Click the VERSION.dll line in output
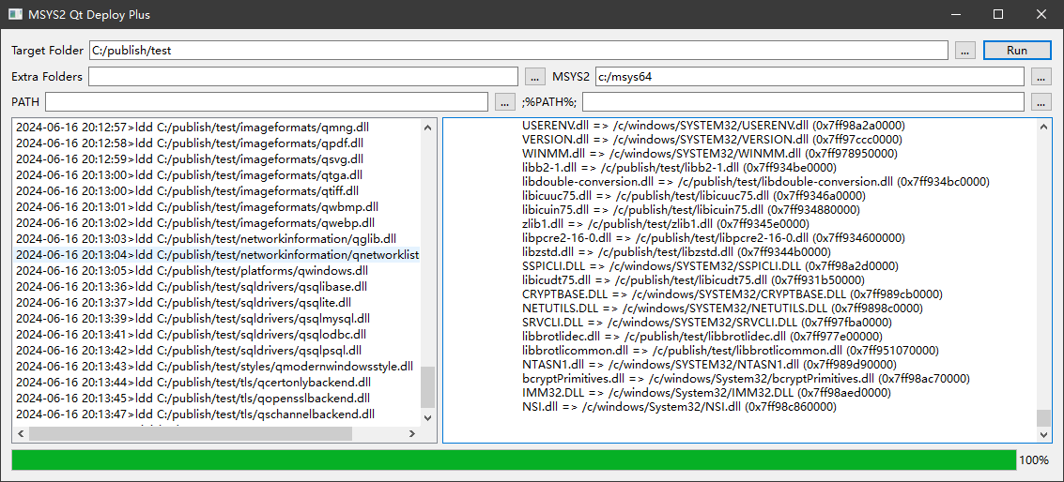The image size is (1064, 482). (712, 140)
